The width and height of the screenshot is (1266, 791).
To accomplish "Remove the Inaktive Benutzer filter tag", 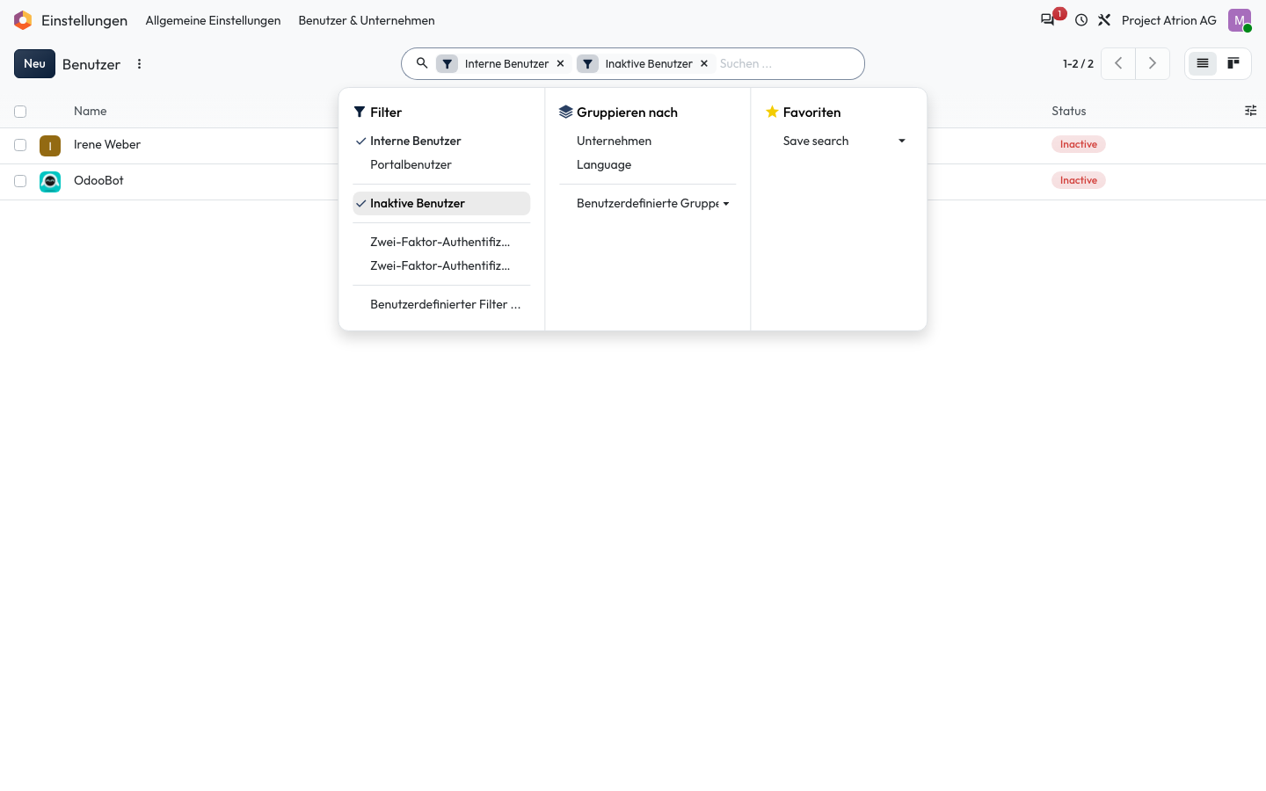I will [703, 63].
